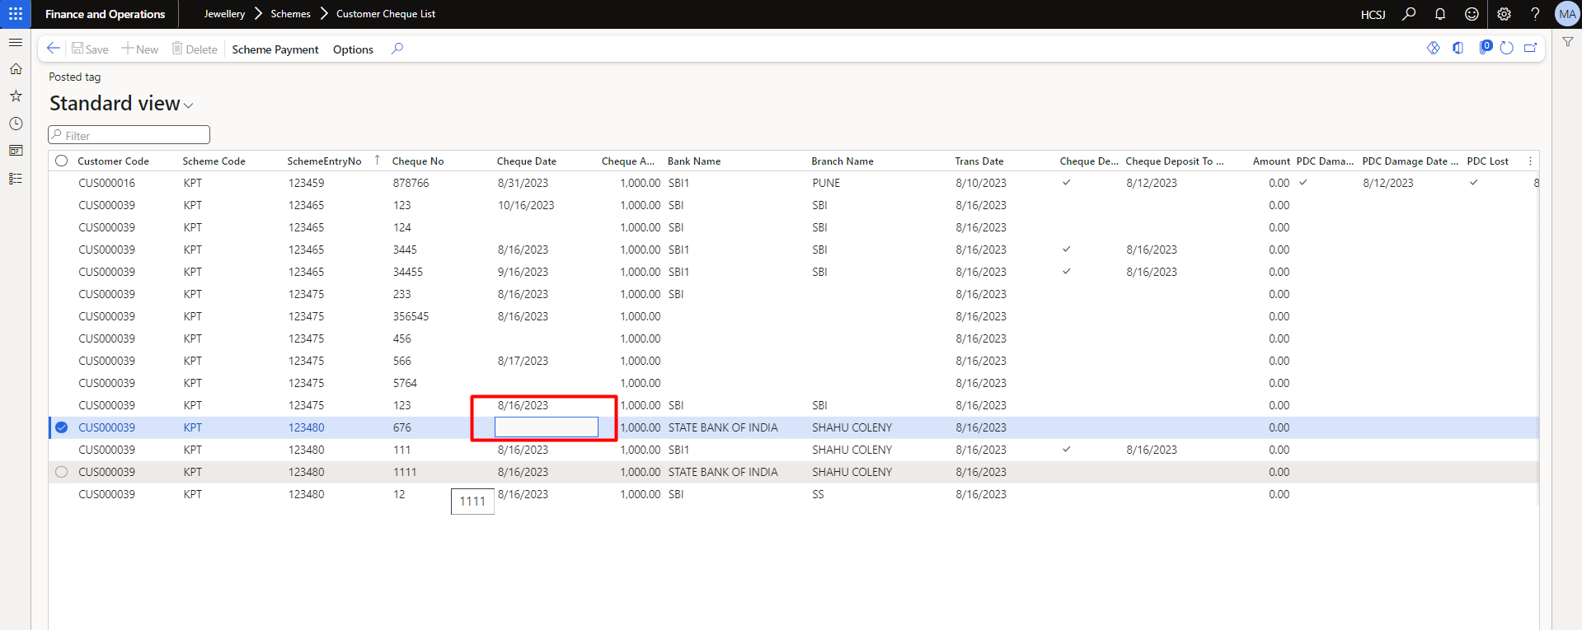This screenshot has width=1582, height=630.
Task: Open Favorites star in sidebar
Action: (16, 96)
